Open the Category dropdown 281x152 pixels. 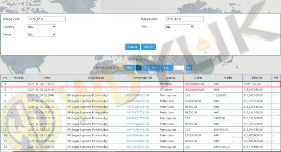click(x=41, y=27)
